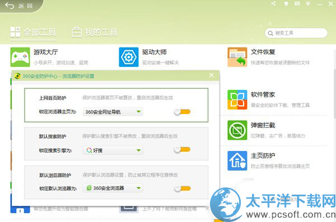Toggle the 默认浏览器防护 default browser switch
The height and width of the screenshot is (222, 336).
tap(182, 188)
